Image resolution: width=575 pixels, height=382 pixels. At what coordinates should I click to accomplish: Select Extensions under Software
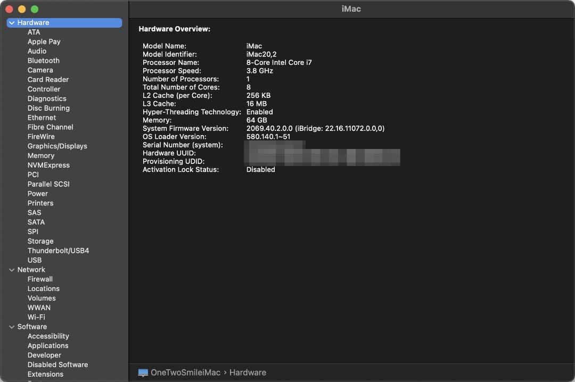click(46, 374)
